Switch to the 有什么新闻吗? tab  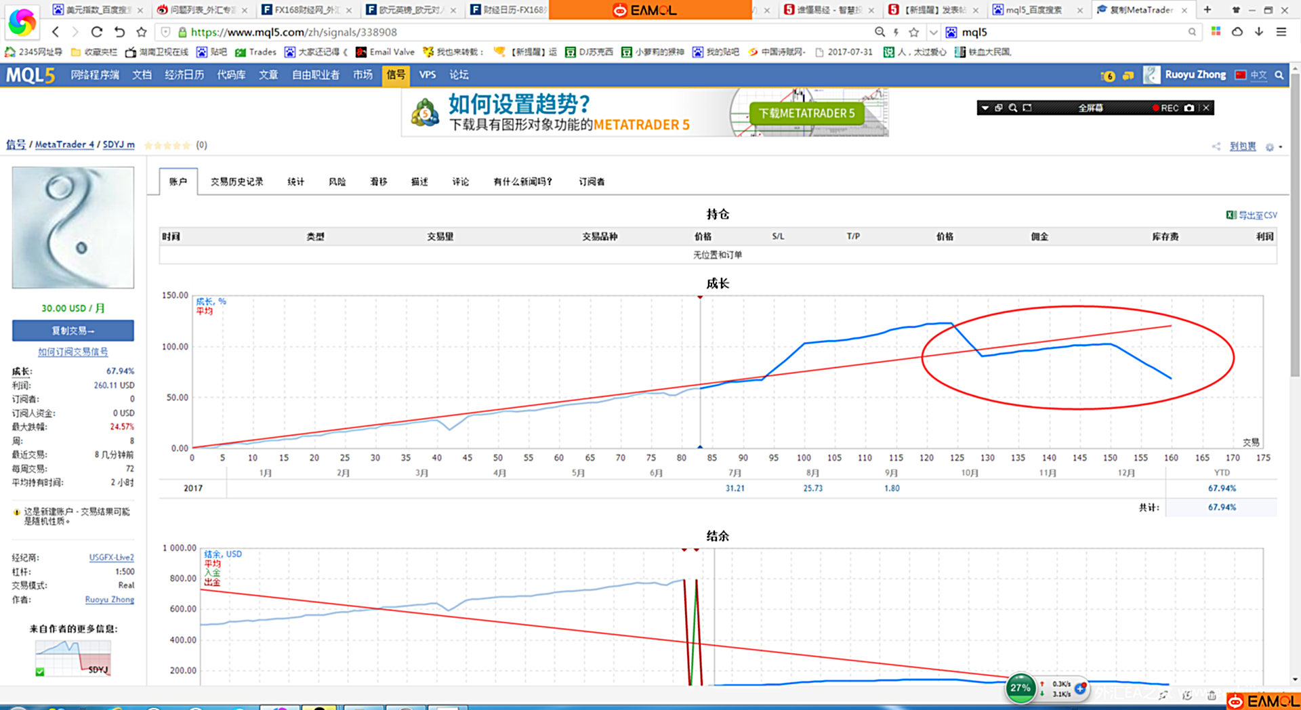tap(522, 182)
